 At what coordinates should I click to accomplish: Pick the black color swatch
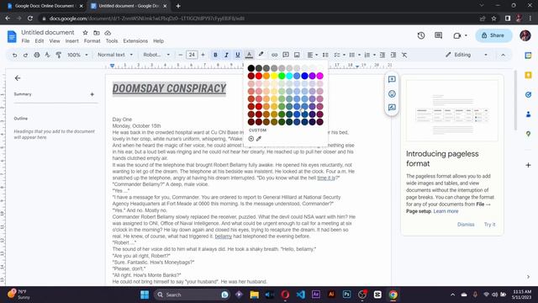click(x=251, y=68)
